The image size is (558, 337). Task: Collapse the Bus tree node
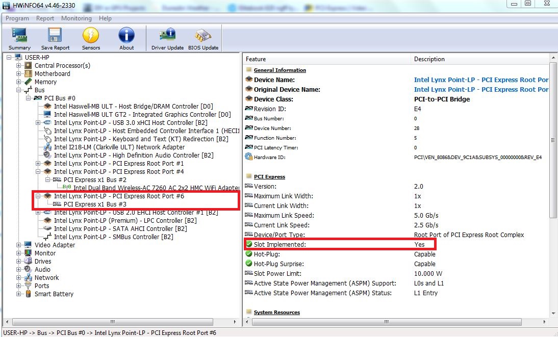click(x=18, y=90)
